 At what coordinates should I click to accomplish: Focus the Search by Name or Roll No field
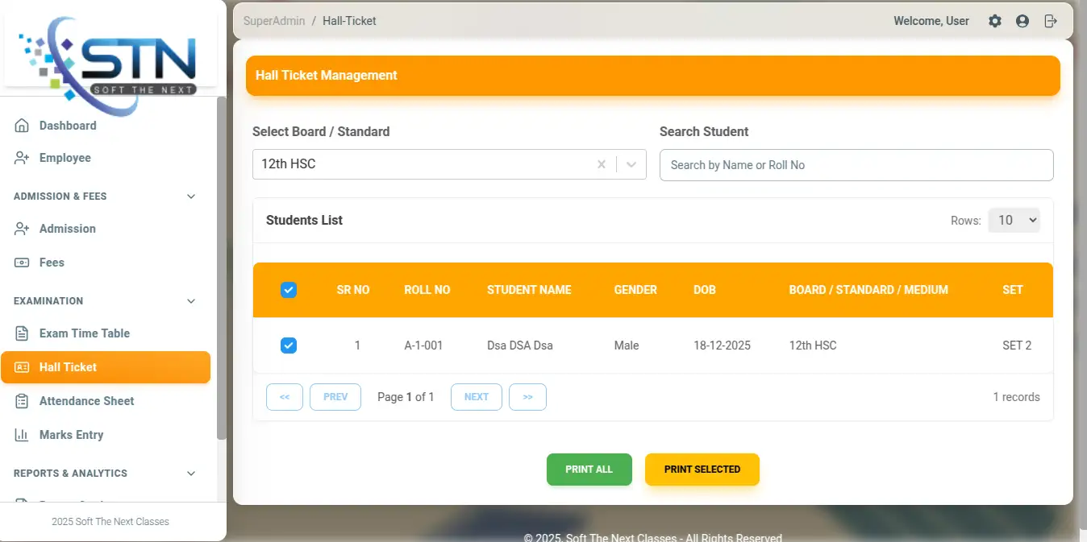coord(856,165)
